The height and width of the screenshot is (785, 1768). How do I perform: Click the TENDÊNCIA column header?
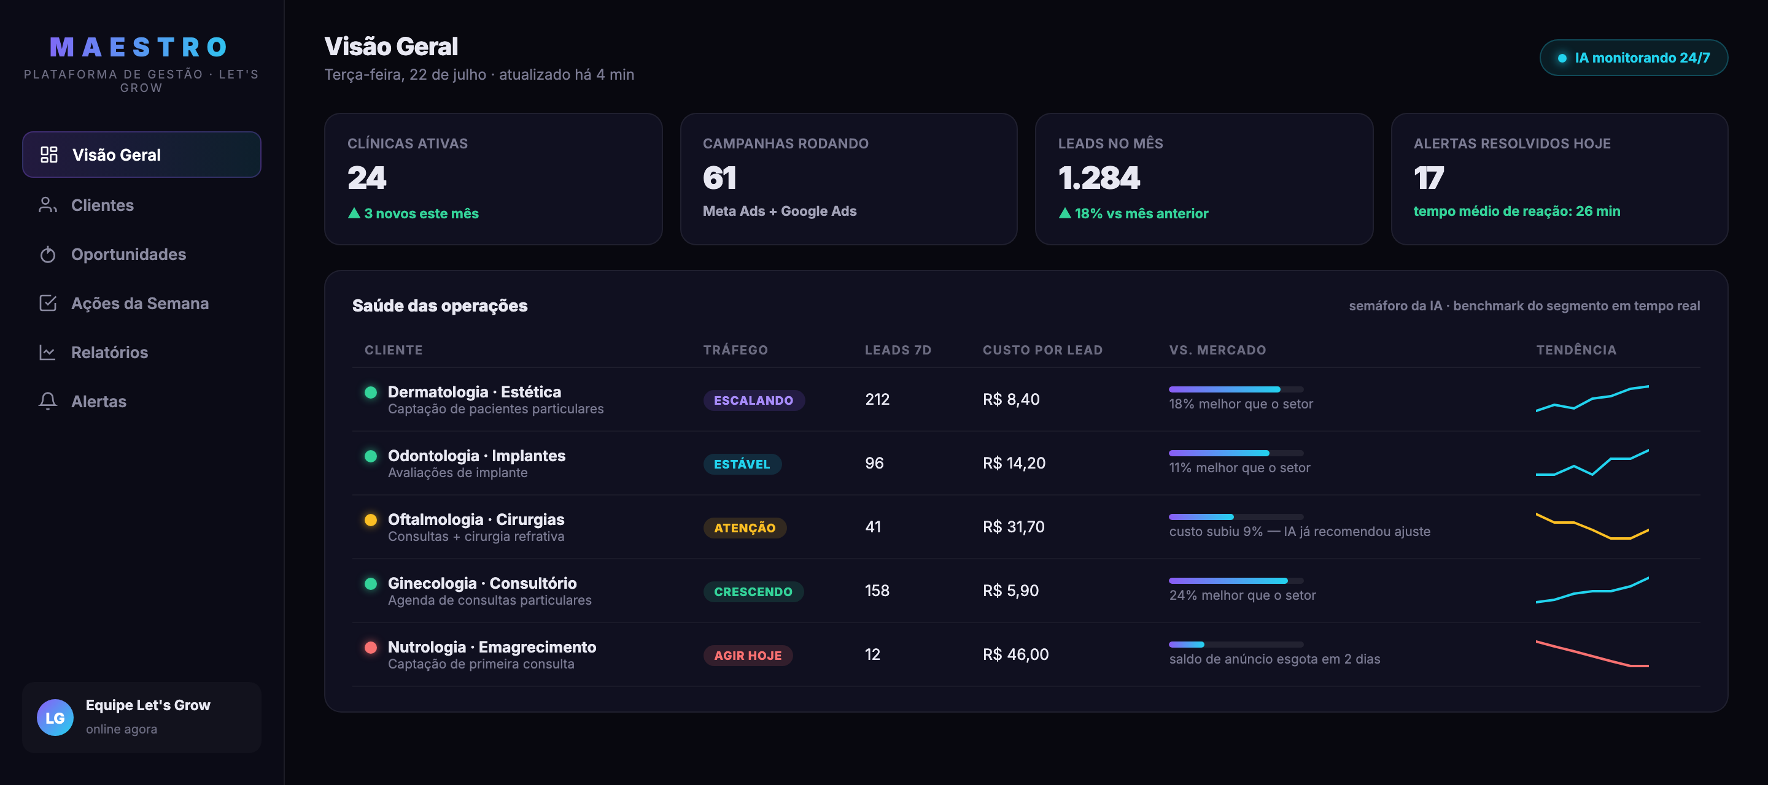tap(1576, 350)
